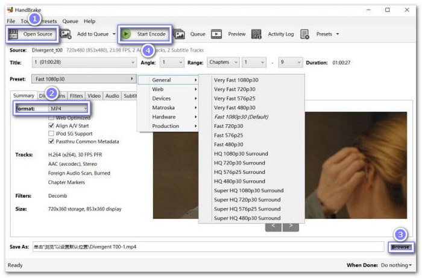Open Add to Queue dropdown arrow

114,34
